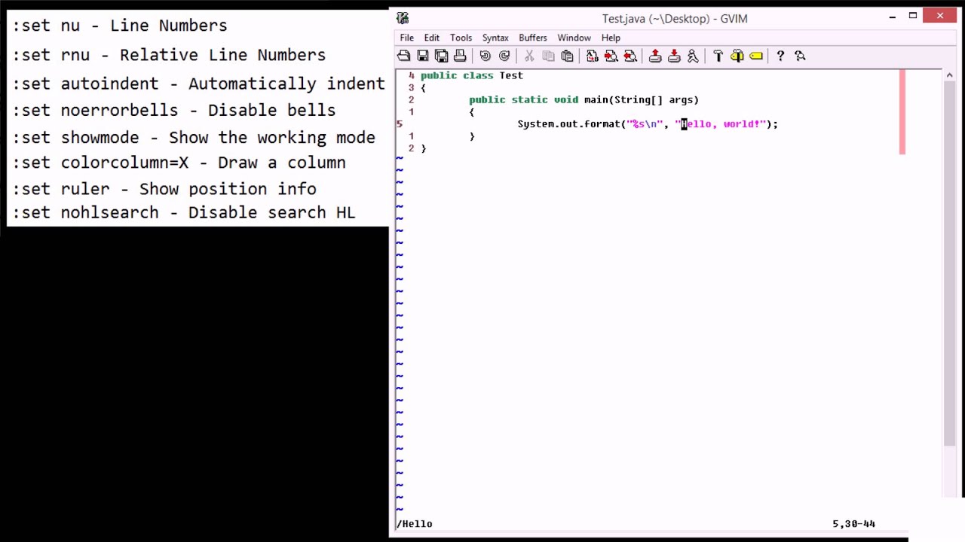Open Help with the question mark icon
The image size is (965, 542).
[x=780, y=56]
